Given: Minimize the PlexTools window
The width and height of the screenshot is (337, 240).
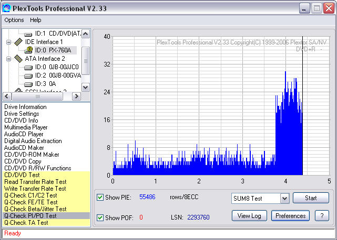Looking at the screenshot, I should pyautogui.click(x=304, y=8).
